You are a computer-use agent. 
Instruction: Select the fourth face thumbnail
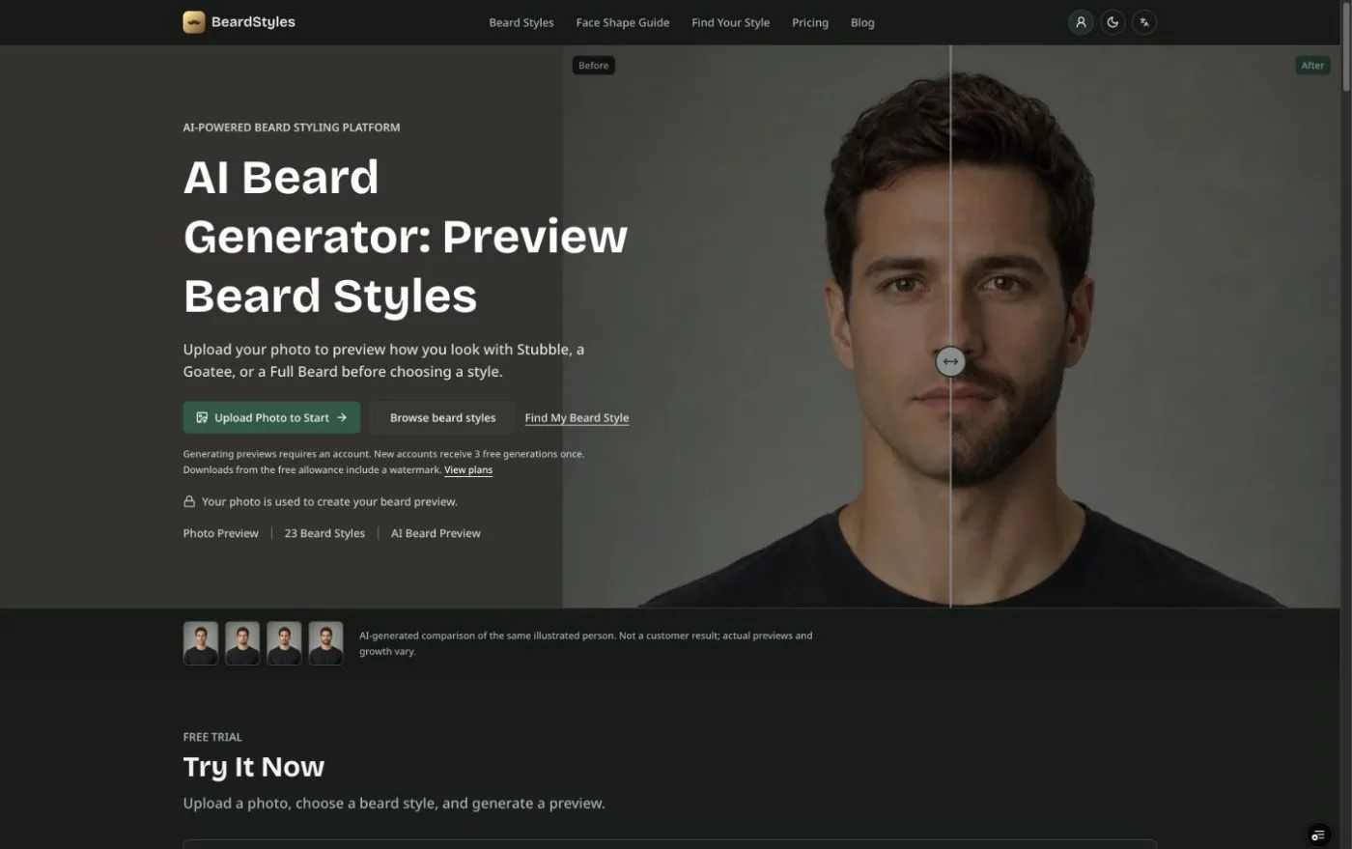tap(325, 643)
